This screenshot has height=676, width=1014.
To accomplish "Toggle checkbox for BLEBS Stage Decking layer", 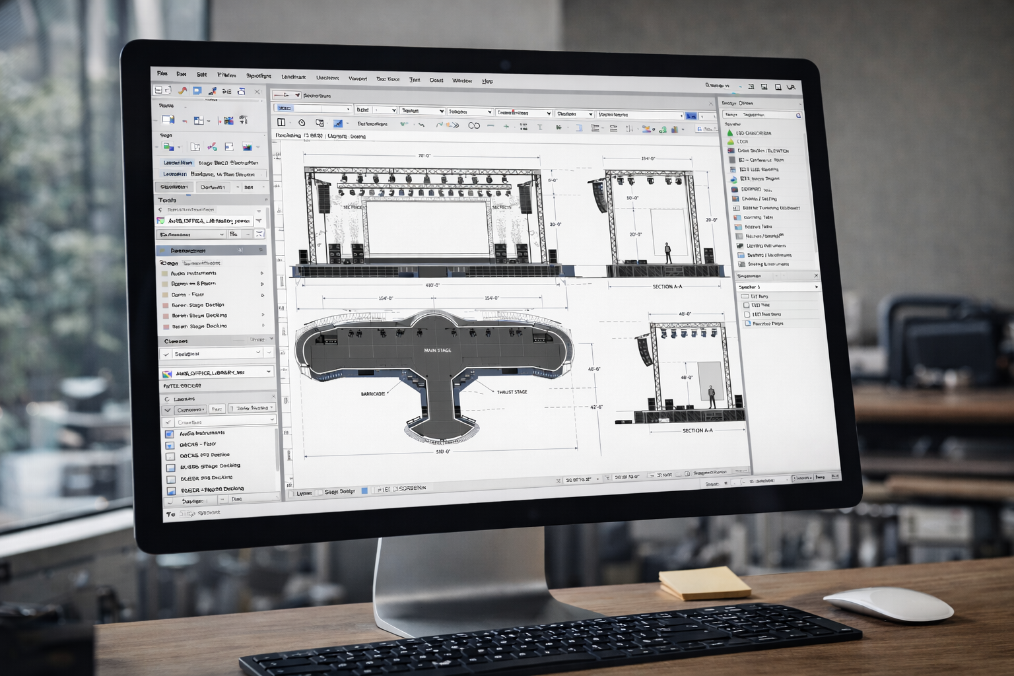I will coord(170,467).
